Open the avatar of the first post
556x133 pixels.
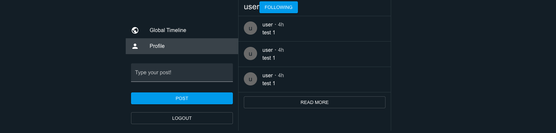(250, 28)
